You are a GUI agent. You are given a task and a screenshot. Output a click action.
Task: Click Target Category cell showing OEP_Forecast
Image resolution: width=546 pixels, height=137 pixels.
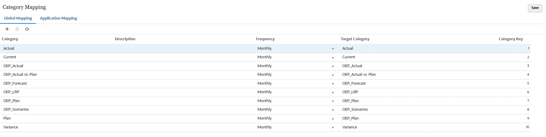click(x=354, y=83)
